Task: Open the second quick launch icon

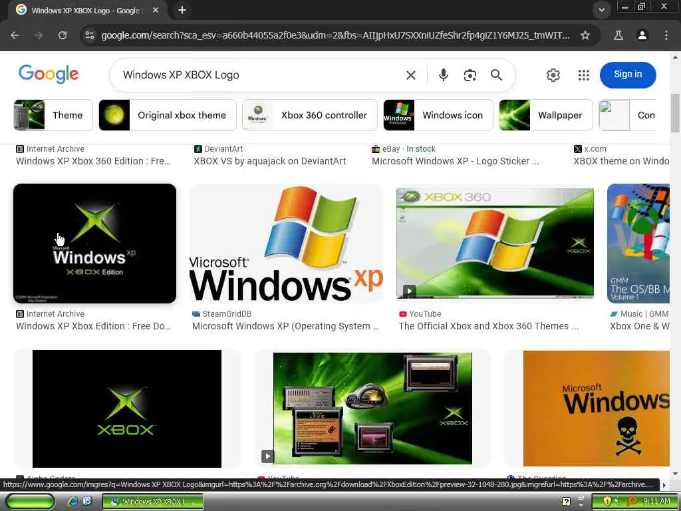Action: [87, 502]
